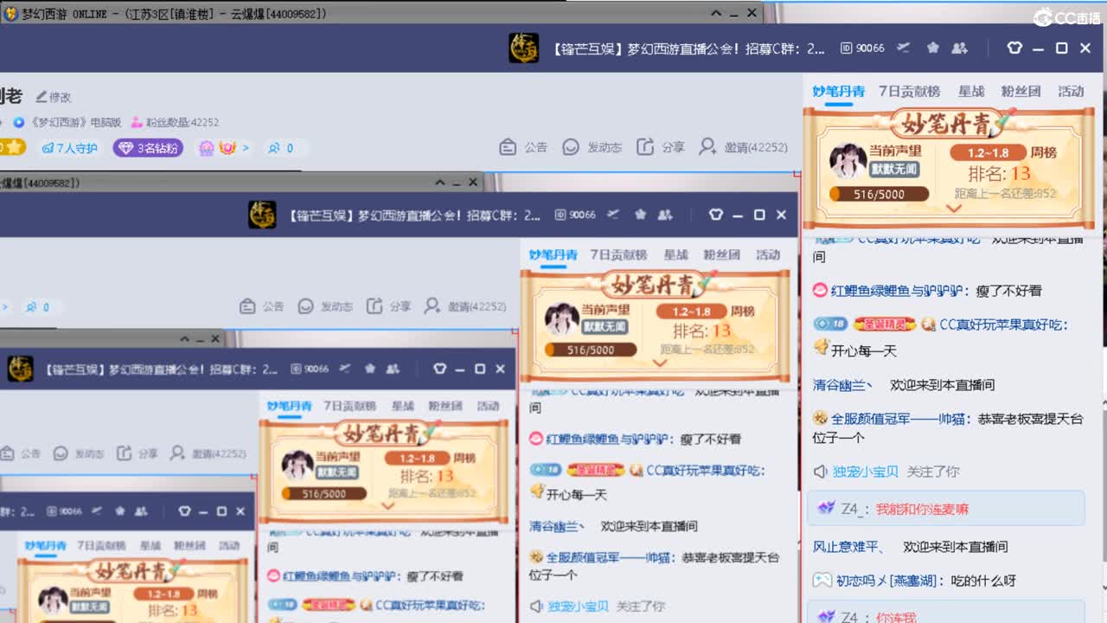The image size is (1107, 623).
Task: Click username 风止意难平 in outermost chat
Action: [845, 547]
